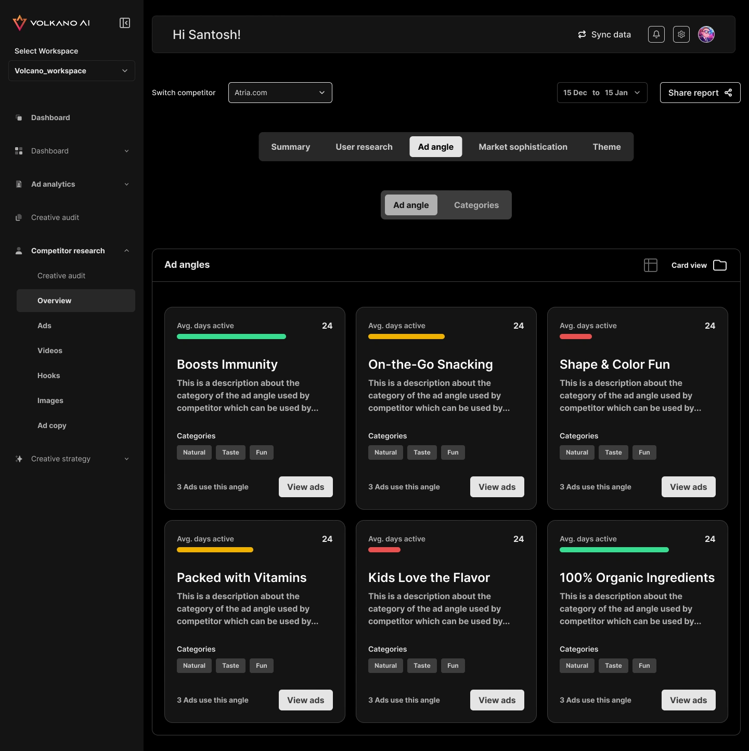Open the notifications bell

tap(656, 34)
